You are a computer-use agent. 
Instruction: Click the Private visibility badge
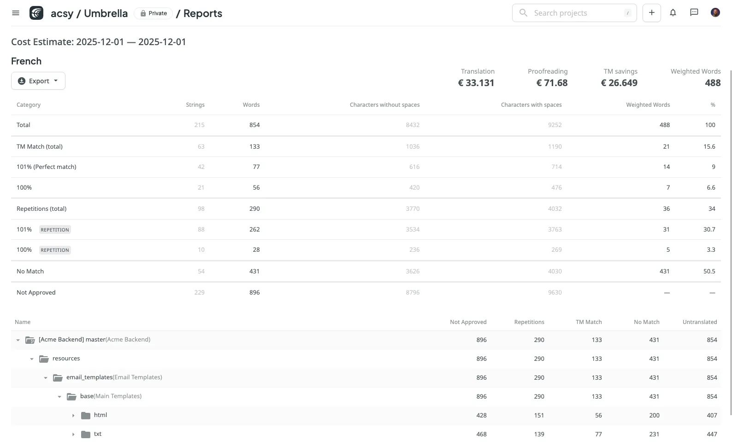coord(153,13)
